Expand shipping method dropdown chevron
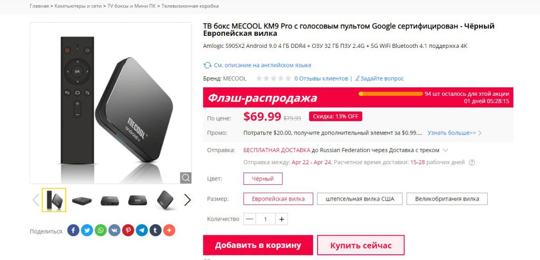The image size is (540, 260). (445, 151)
